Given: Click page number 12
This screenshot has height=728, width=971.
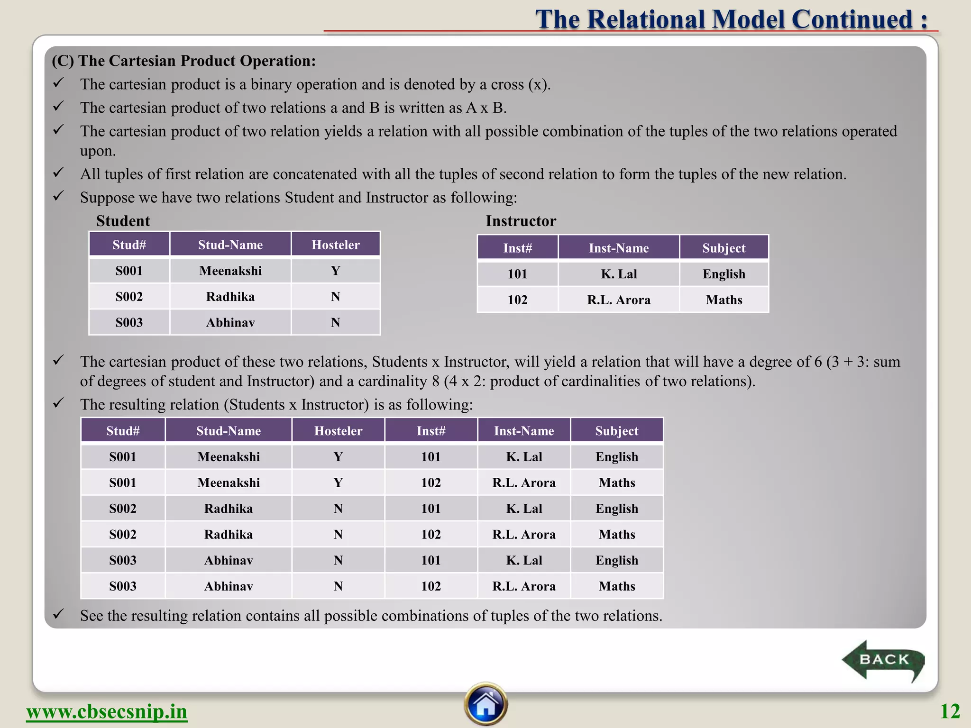Looking at the screenshot, I should (x=950, y=711).
